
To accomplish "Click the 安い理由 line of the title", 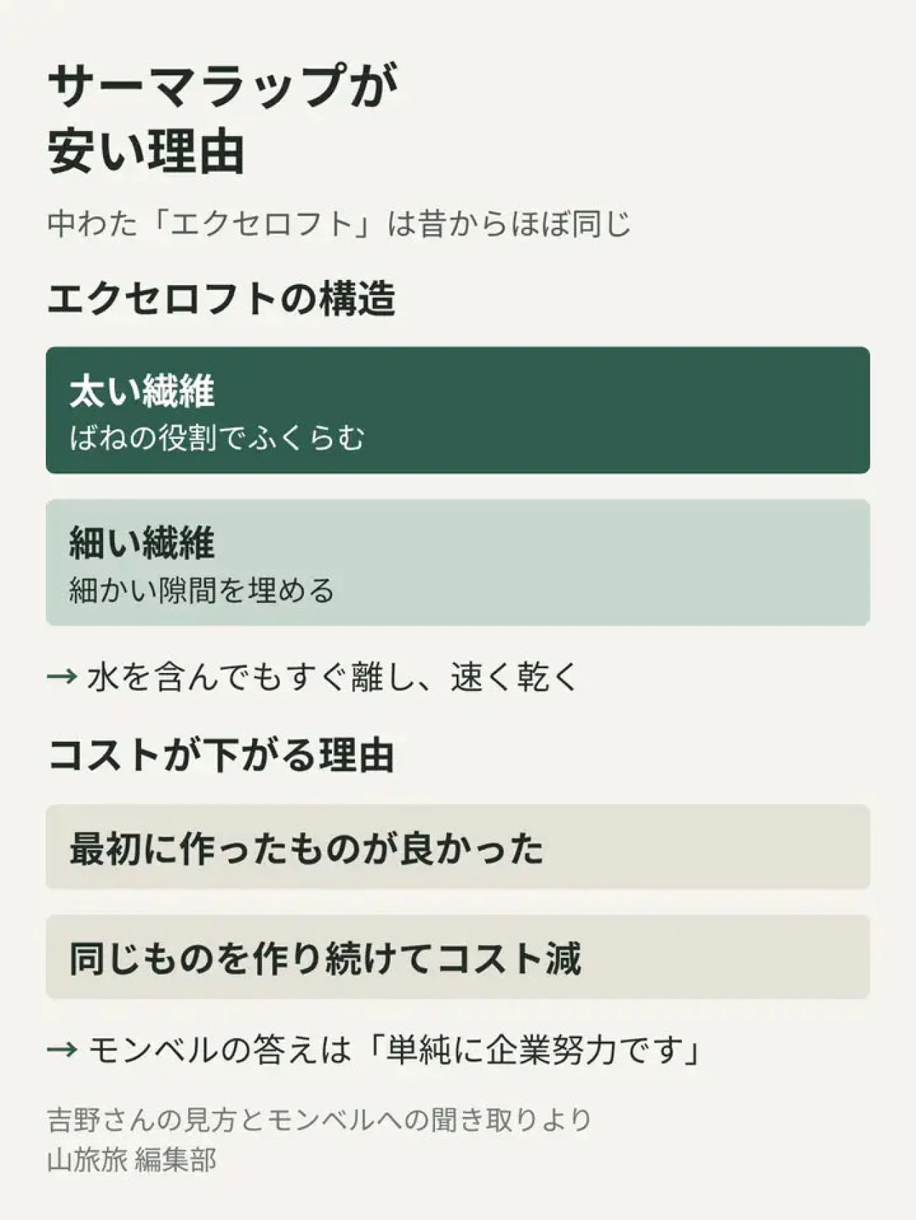I will (146, 151).
